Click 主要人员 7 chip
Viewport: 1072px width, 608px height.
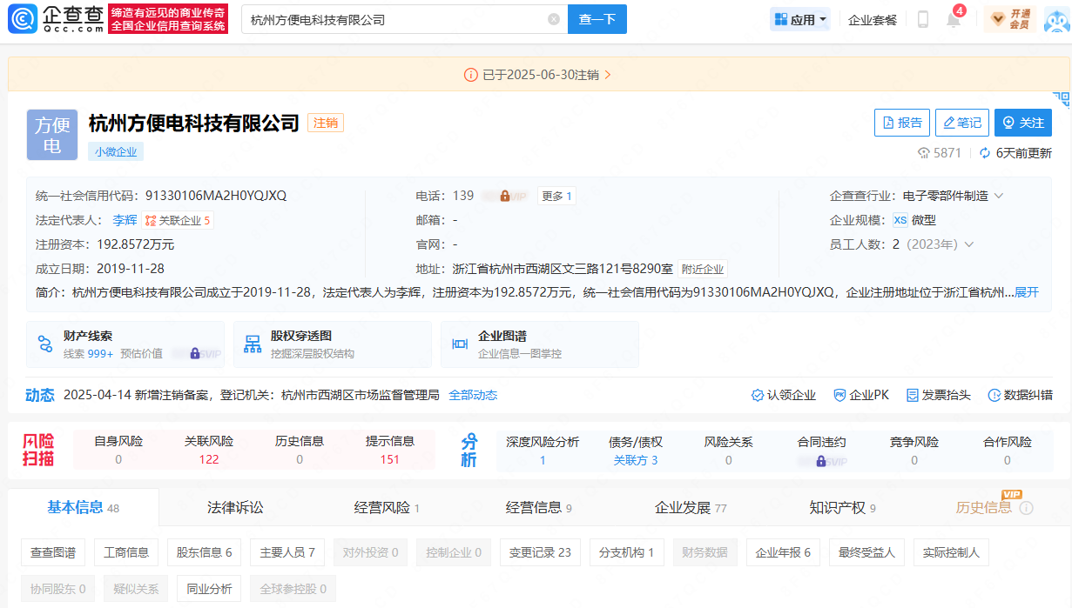coord(287,552)
